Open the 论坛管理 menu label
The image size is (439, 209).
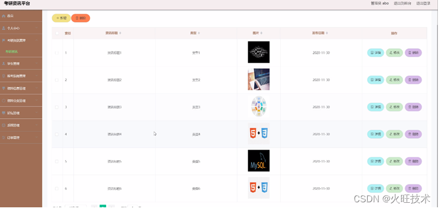coord(13,113)
